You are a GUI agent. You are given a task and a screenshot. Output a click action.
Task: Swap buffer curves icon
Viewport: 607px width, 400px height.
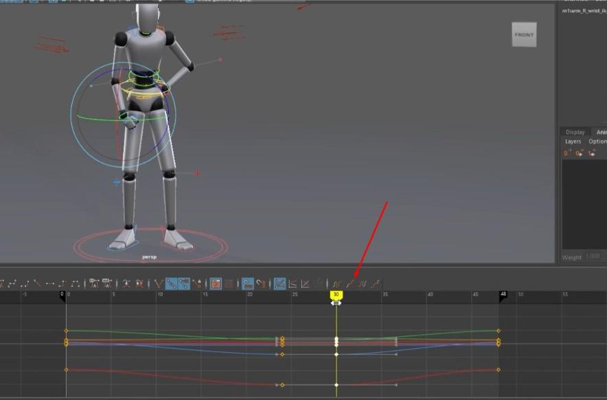point(139,284)
